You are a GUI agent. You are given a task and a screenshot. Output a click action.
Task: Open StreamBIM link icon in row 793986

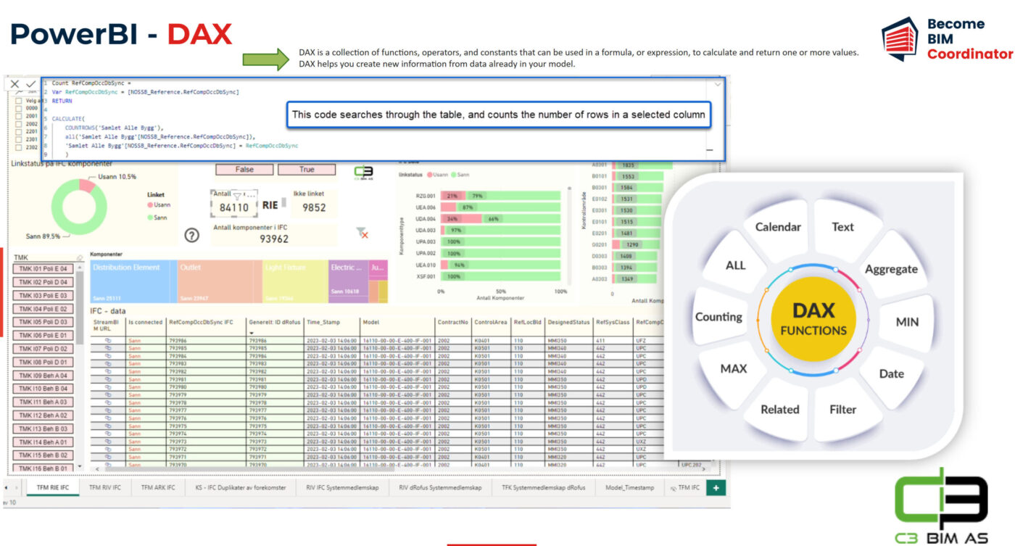pyautogui.click(x=108, y=339)
